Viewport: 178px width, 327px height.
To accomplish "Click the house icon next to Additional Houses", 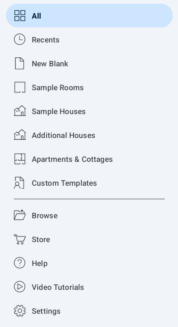I will [20, 135].
